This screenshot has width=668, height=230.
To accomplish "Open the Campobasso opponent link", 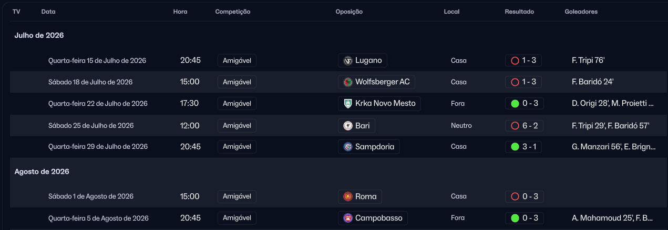I will point(373,218).
